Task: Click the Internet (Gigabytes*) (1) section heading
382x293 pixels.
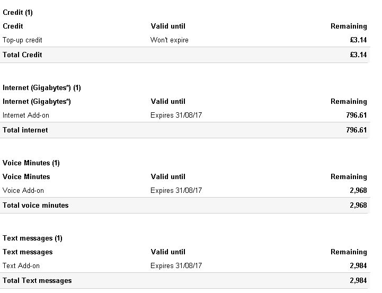Action: 42,87
